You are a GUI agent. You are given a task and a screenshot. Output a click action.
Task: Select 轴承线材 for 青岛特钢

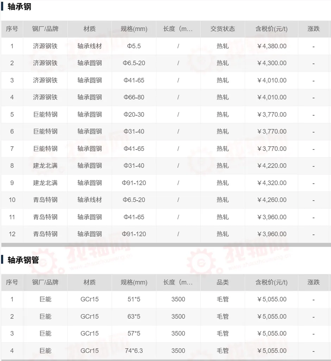coord(89,200)
